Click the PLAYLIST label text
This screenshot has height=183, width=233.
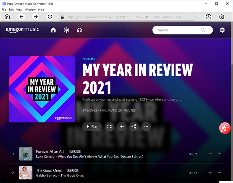click(x=89, y=59)
